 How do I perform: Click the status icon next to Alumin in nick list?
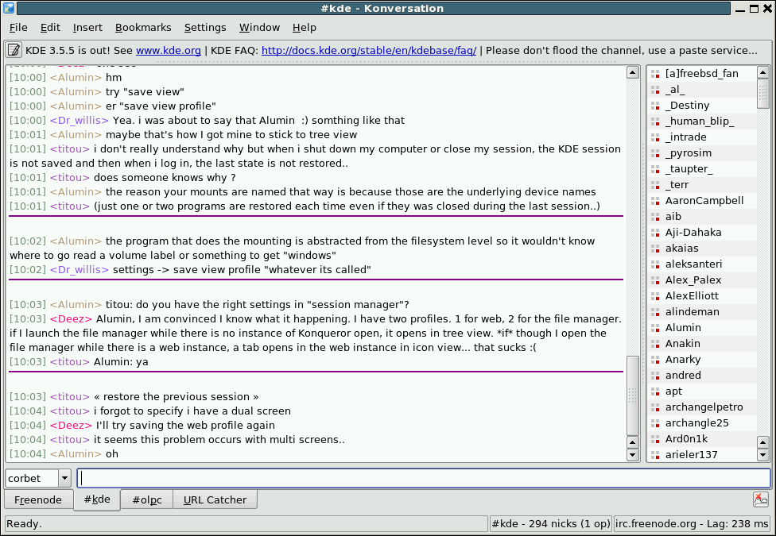click(x=655, y=327)
